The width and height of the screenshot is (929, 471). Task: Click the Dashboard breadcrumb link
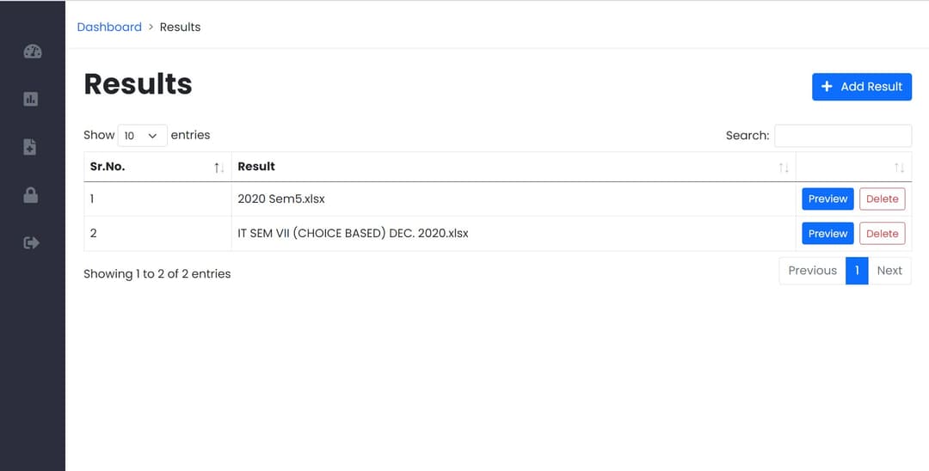pyautogui.click(x=109, y=28)
